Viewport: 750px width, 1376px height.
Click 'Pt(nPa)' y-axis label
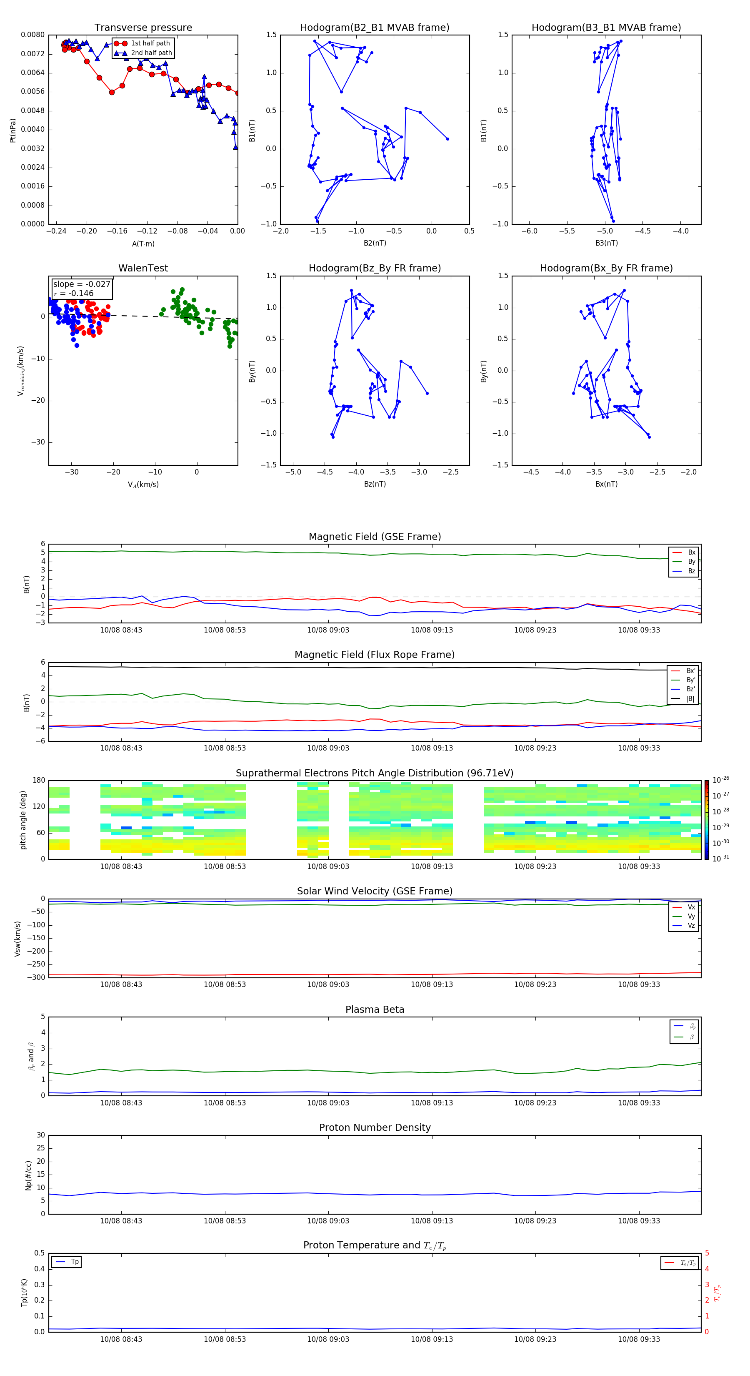(13, 131)
